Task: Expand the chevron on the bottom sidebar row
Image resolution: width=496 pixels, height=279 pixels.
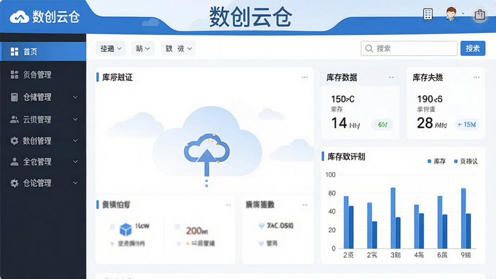Action: tap(75, 183)
